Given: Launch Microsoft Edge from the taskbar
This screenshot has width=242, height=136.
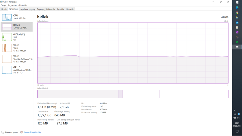Looking at the screenshot, I should click(x=237, y=8).
